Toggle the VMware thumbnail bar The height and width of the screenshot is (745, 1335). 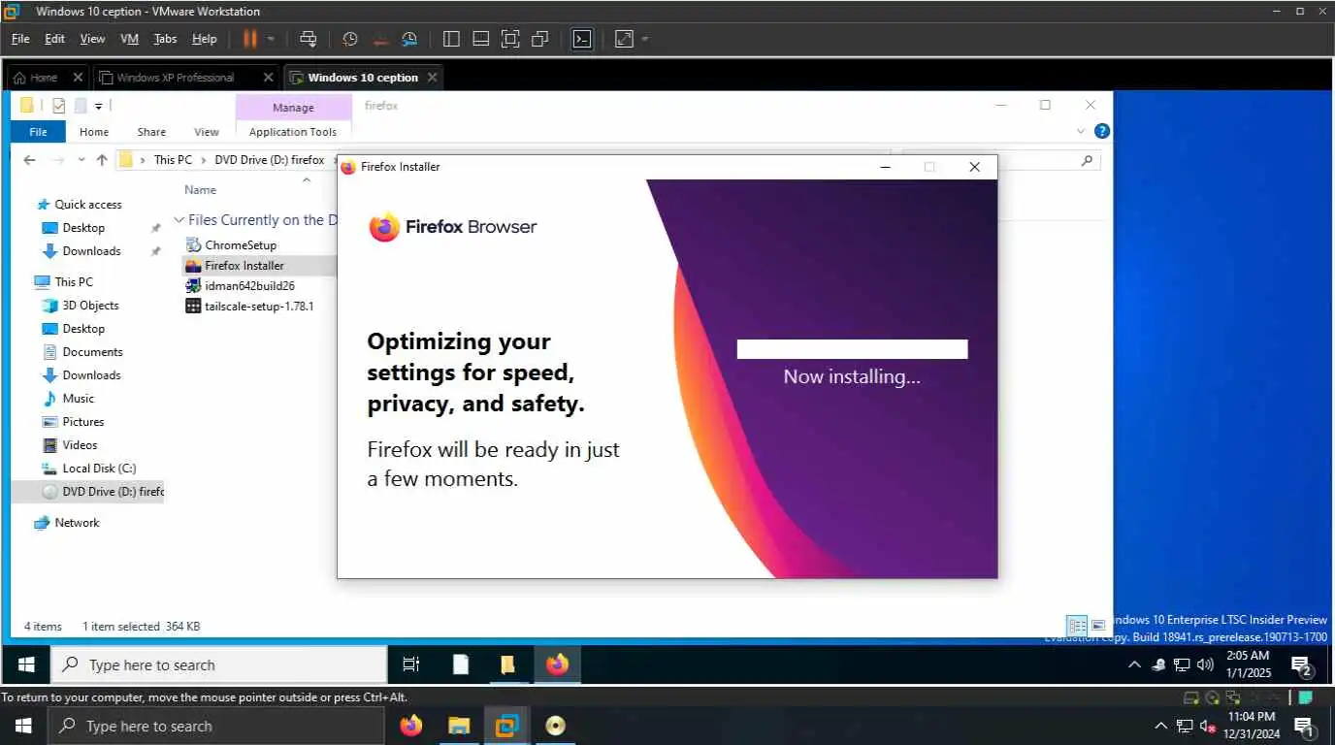(x=480, y=39)
